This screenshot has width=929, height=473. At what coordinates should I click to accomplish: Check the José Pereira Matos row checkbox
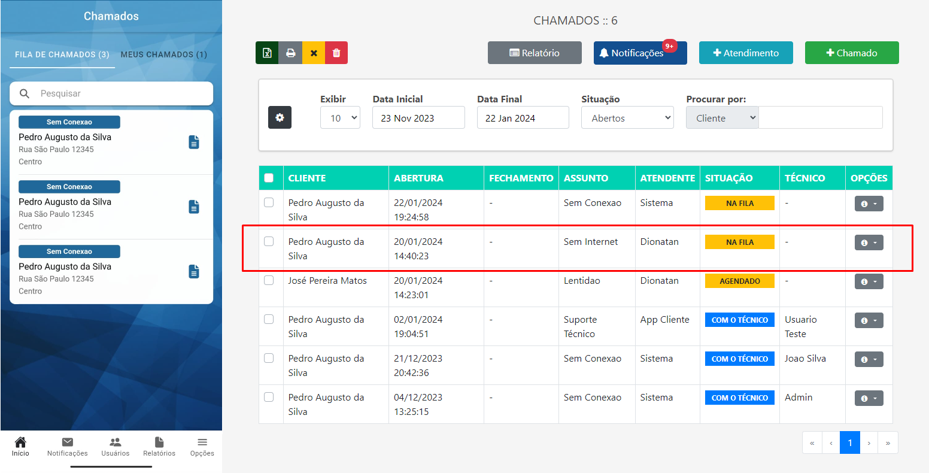[x=269, y=280]
